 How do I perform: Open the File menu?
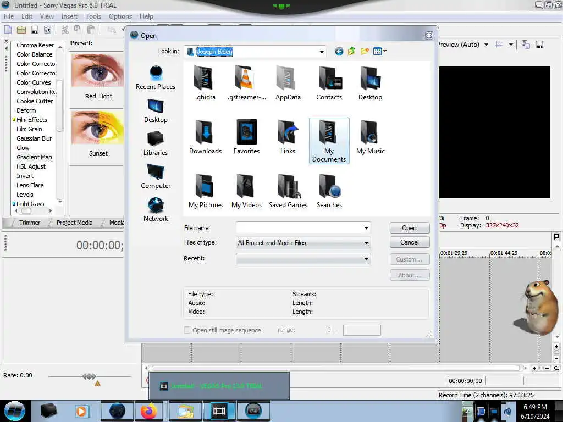(x=9, y=16)
